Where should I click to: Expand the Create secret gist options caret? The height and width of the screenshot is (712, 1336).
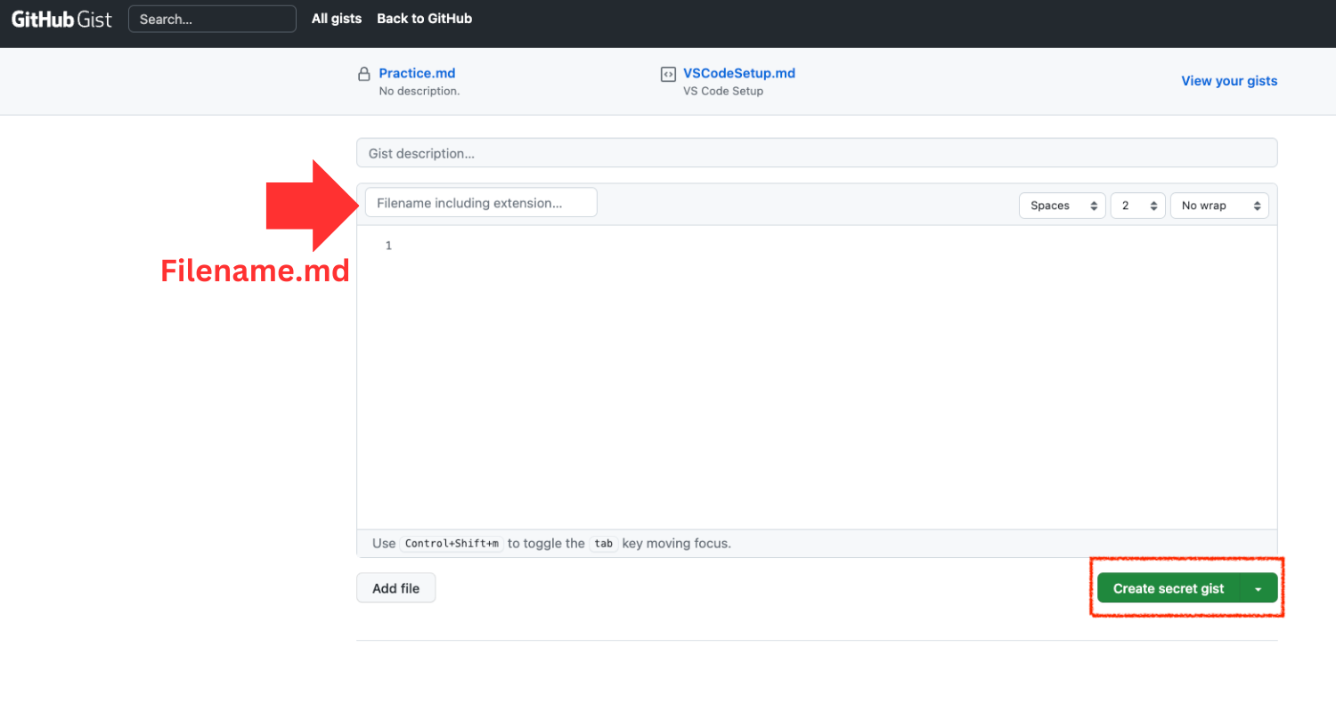tap(1259, 587)
